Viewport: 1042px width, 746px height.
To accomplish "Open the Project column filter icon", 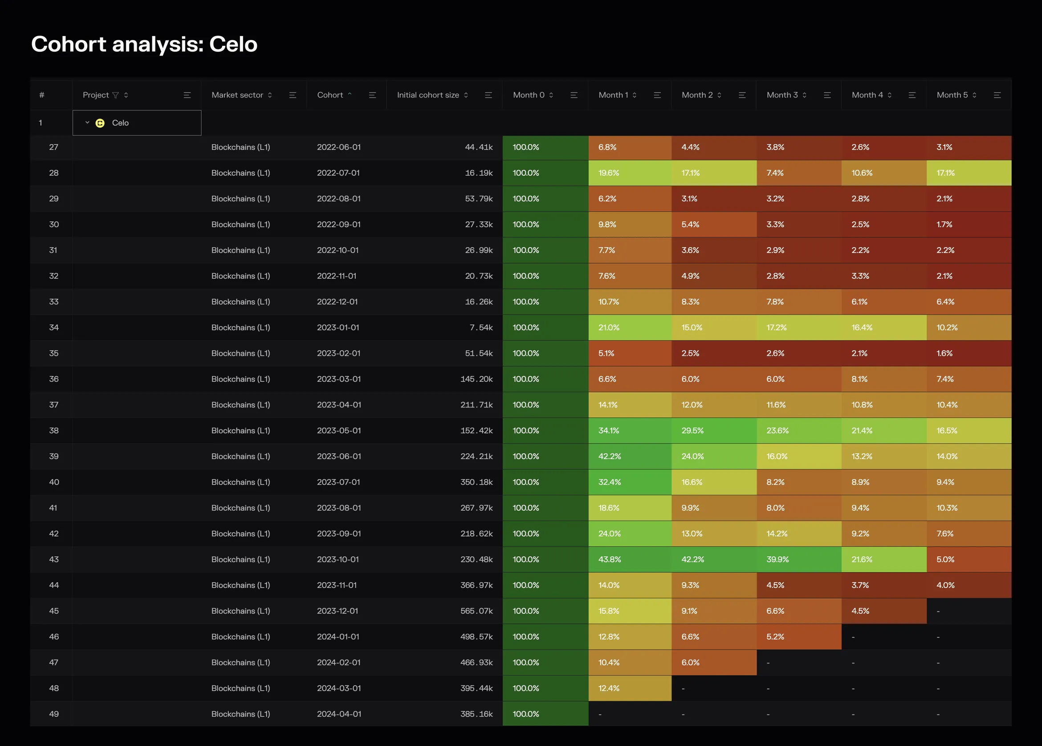I will click(x=115, y=95).
